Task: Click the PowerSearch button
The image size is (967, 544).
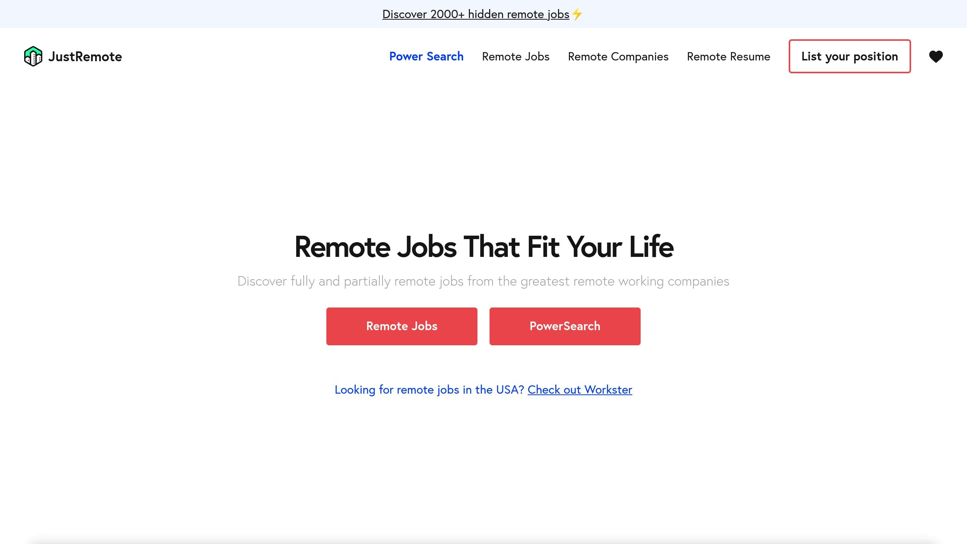Action: [x=565, y=326]
